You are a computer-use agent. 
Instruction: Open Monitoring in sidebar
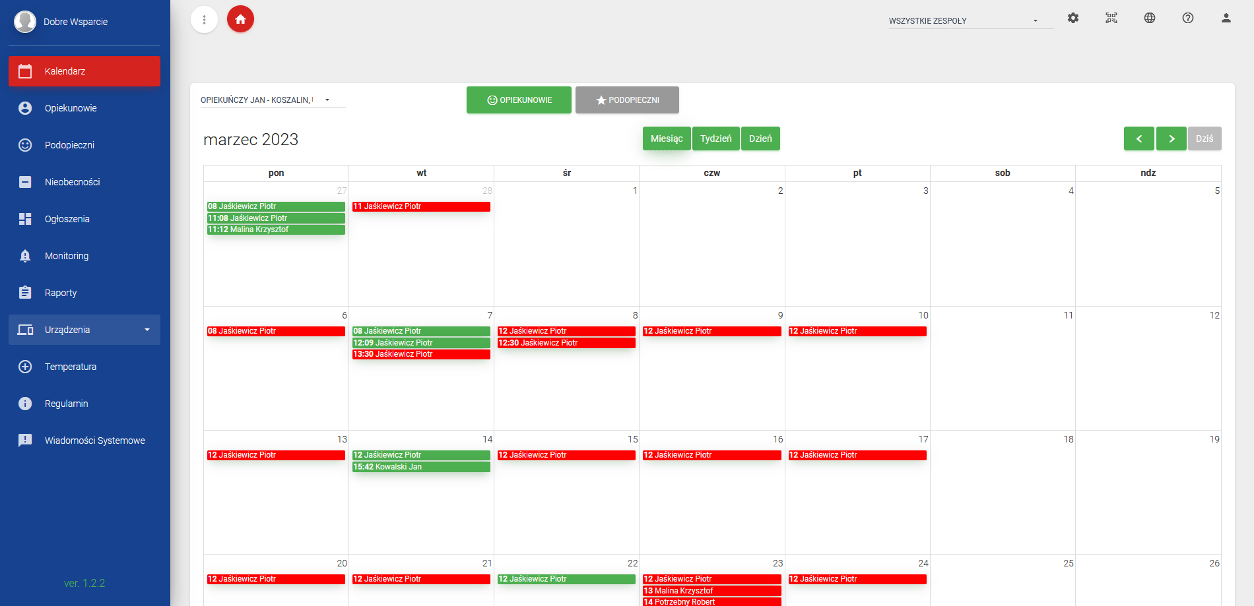click(84, 256)
